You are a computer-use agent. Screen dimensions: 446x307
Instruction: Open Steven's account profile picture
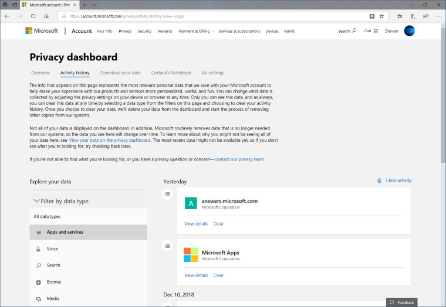tap(409, 30)
